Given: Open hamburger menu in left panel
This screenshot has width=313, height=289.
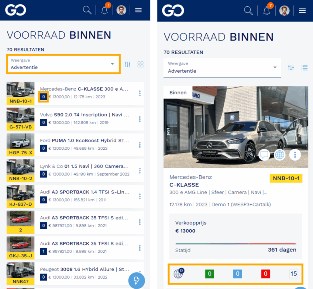Looking at the screenshot, I should (x=138, y=10).
